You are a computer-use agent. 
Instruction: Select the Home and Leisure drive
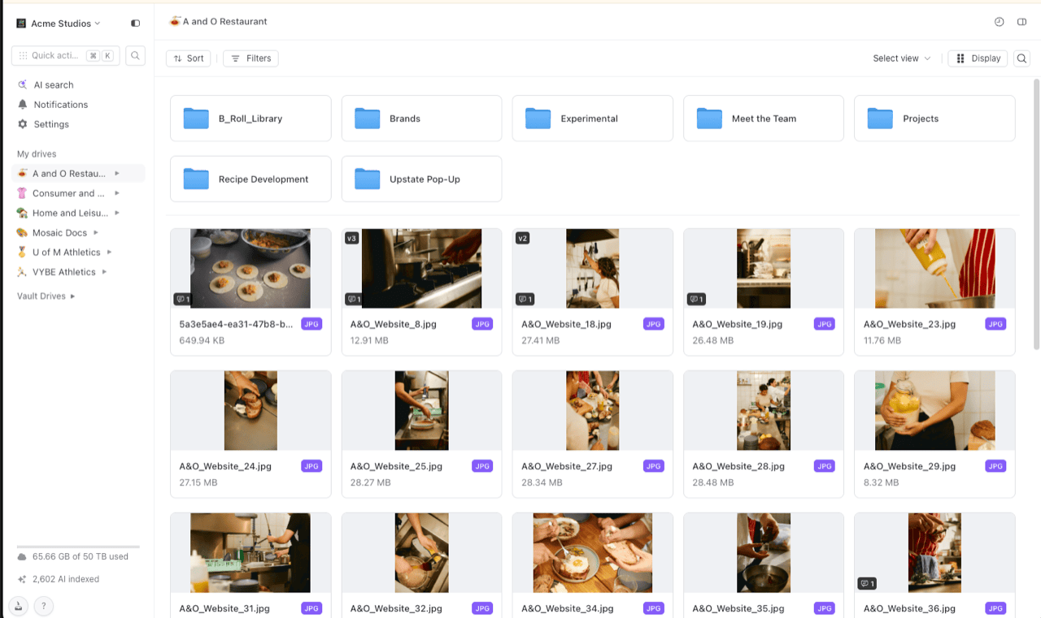pos(70,213)
